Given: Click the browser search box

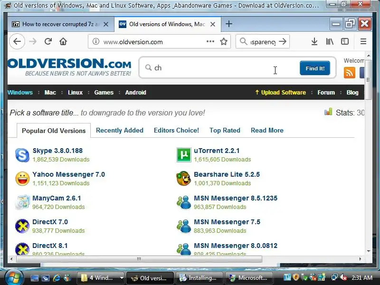Looking at the screenshot, I should 263,42.
